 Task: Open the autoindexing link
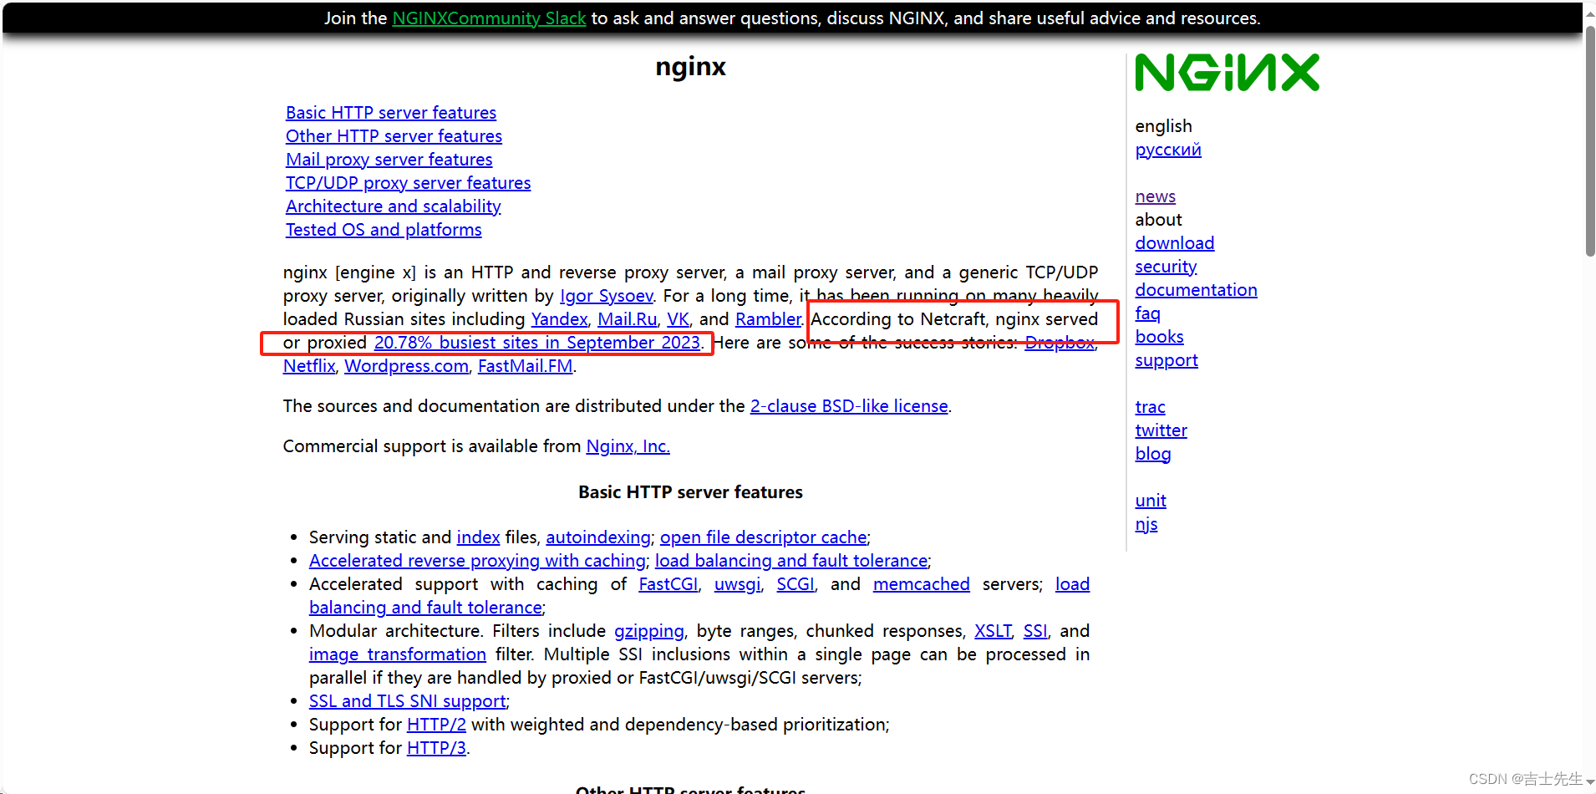(598, 537)
